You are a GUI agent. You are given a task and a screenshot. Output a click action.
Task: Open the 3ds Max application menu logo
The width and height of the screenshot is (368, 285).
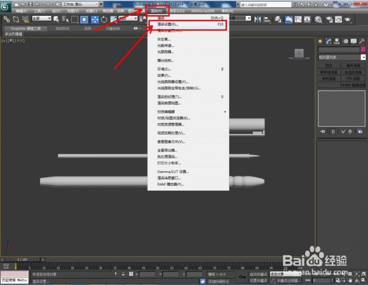(5, 6)
